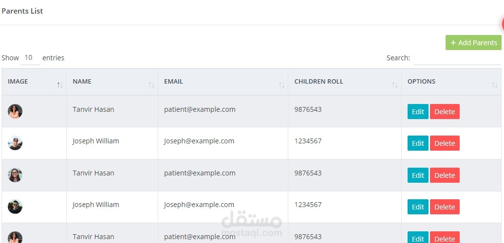
Task: Click fourth row Joseph William avatar
Action: click(15, 207)
